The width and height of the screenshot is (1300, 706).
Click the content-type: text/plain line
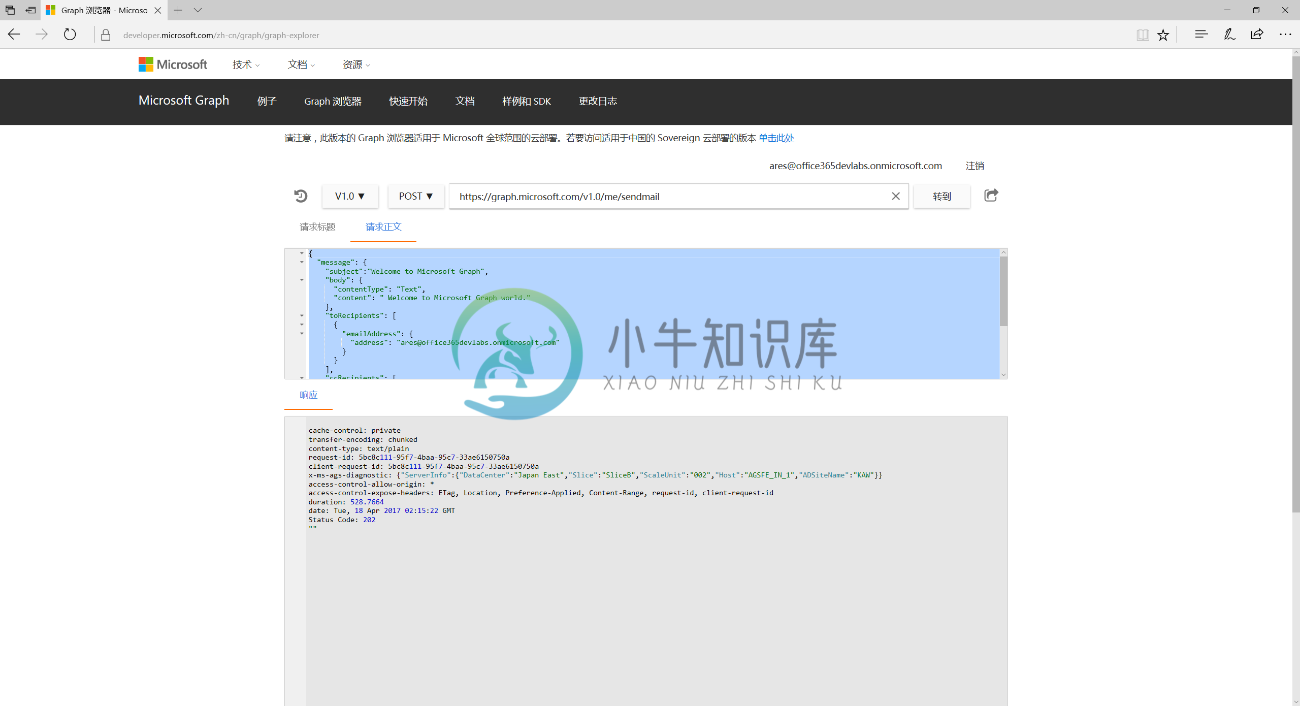point(359,448)
